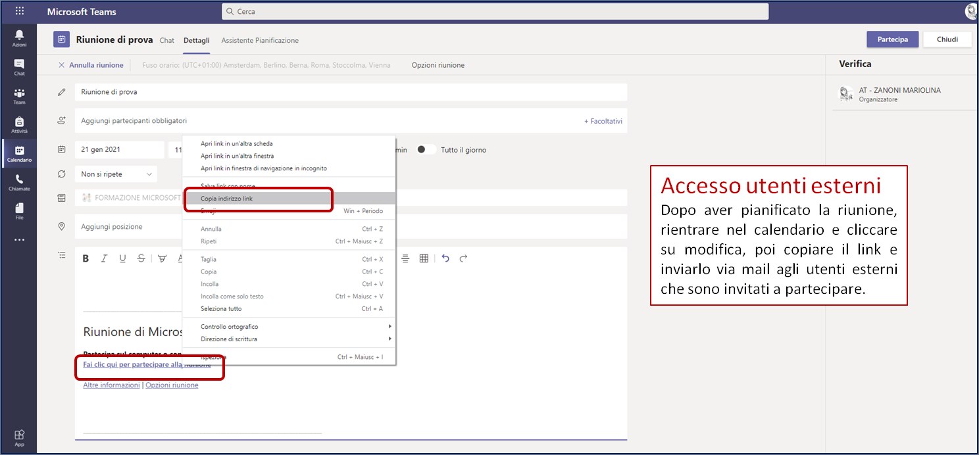The width and height of the screenshot is (979, 455).
Task: Open the Assistente Pianificazione tab
Action: (x=260, y=40)
